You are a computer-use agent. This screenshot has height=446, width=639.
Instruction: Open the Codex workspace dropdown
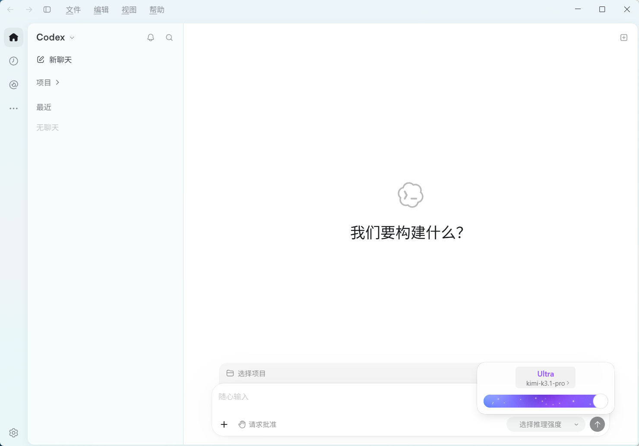(x=56, y=38)
